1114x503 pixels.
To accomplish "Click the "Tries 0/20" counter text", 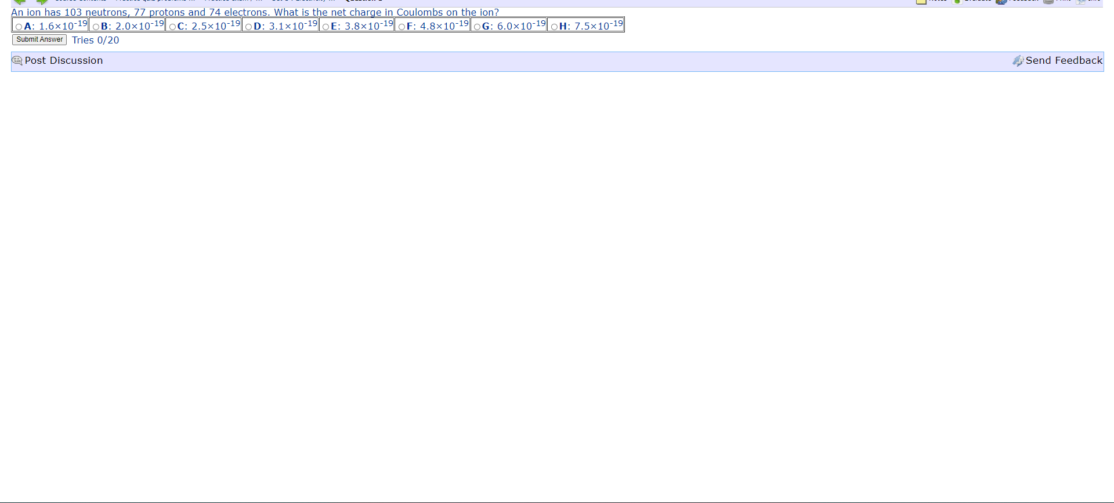I will (96, 40).
